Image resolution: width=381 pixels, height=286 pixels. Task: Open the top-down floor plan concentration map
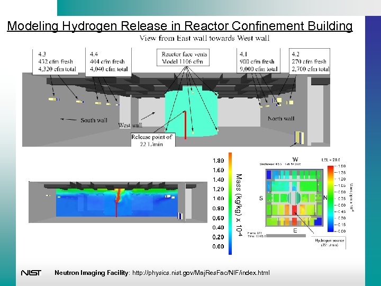[295, 197]
